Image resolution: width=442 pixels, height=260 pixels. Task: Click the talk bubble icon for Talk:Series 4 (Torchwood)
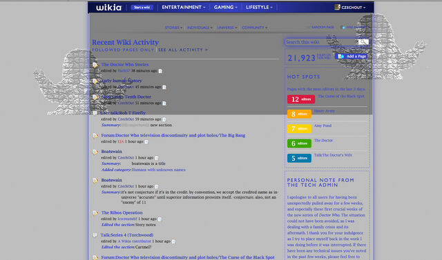[95, 235]
